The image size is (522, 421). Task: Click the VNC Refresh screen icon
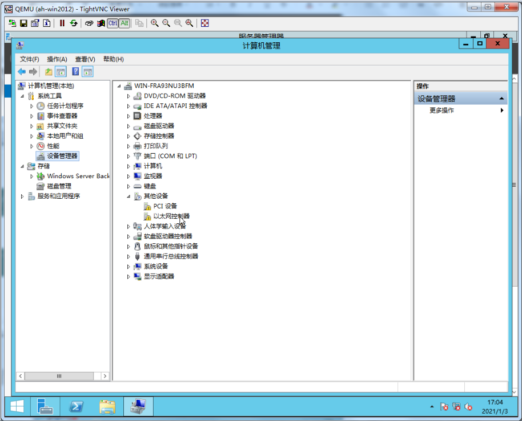(74, 23)
